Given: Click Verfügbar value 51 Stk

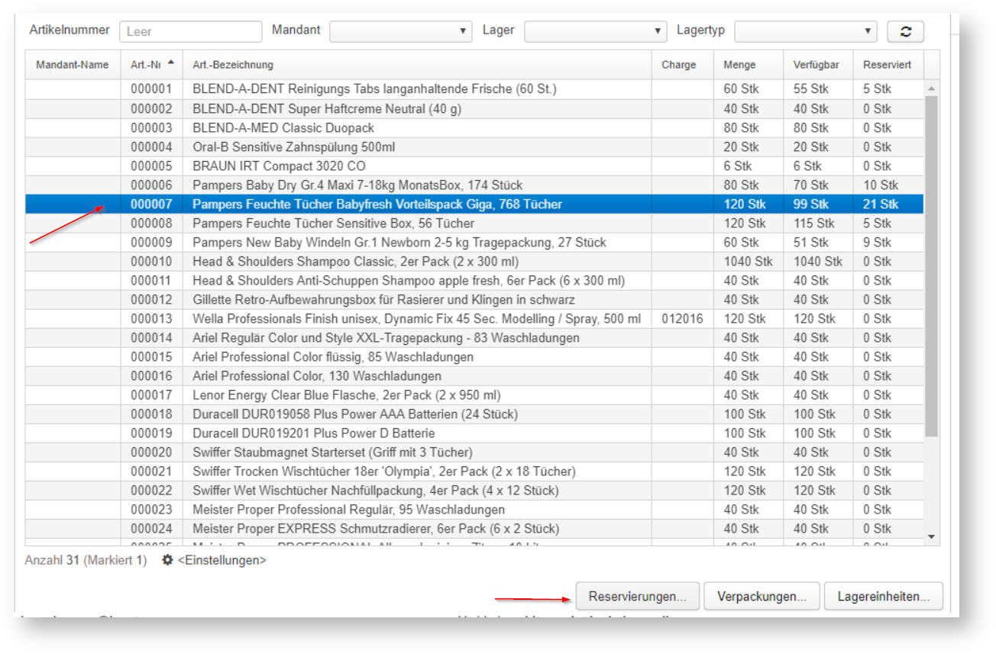Looking at the screenshot, I should click(x=811, y=242).
